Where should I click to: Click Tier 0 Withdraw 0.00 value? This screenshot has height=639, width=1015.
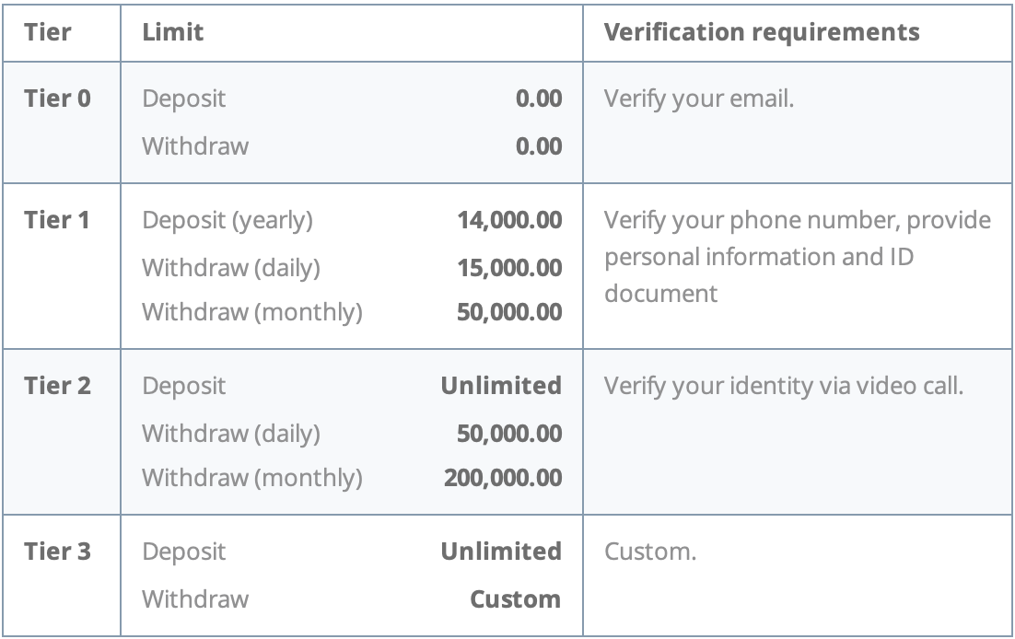(539, 146)
